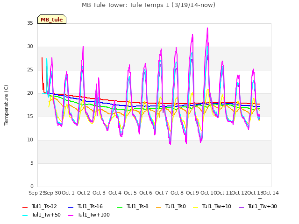Click the Oct 7 x-axis label
Viewport: 299px width, 224px height.
162,193
